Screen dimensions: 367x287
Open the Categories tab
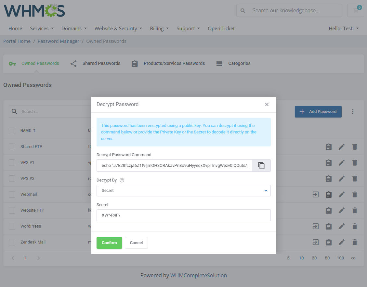click(233, 64)
